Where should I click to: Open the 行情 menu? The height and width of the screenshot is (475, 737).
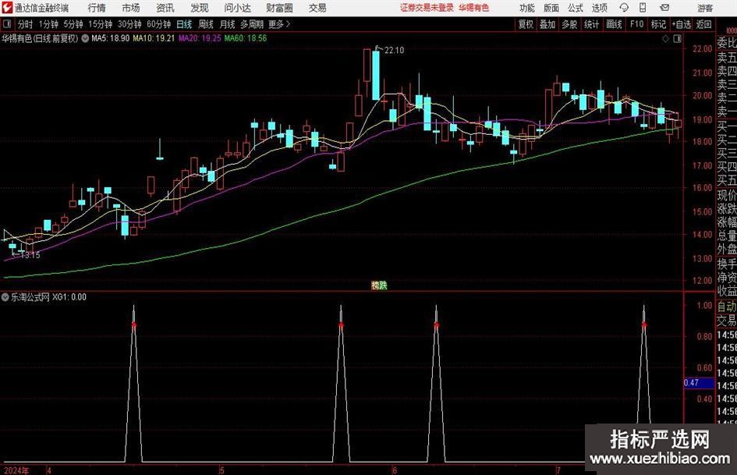(x=97, y=8)
